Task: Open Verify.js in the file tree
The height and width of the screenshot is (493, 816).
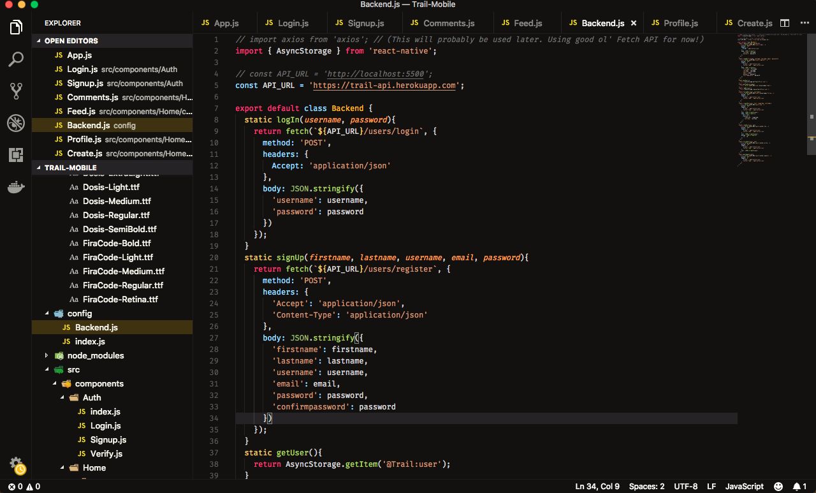Action: [x=106, y=453]
